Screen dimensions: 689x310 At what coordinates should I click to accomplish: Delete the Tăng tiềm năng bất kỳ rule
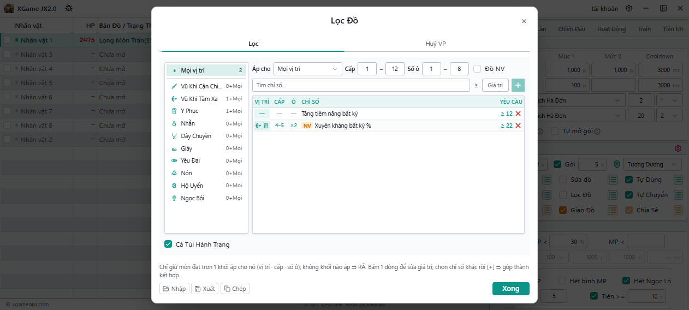click(x=518, y=114)
